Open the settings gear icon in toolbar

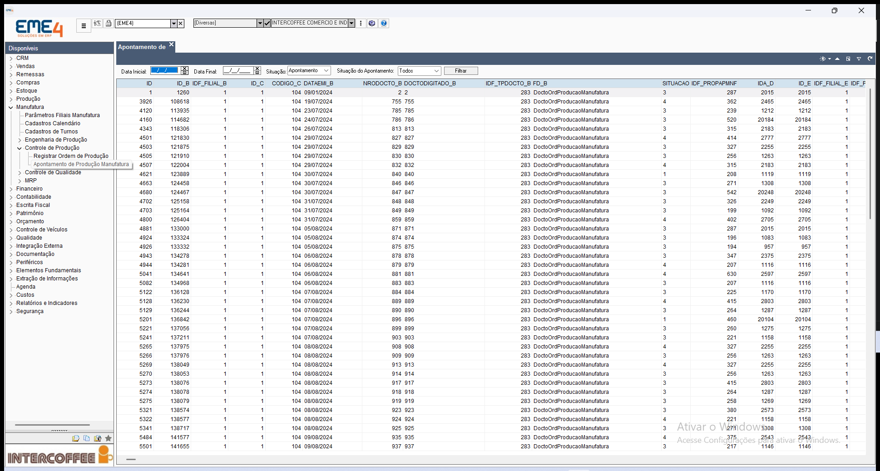point(372,23)
